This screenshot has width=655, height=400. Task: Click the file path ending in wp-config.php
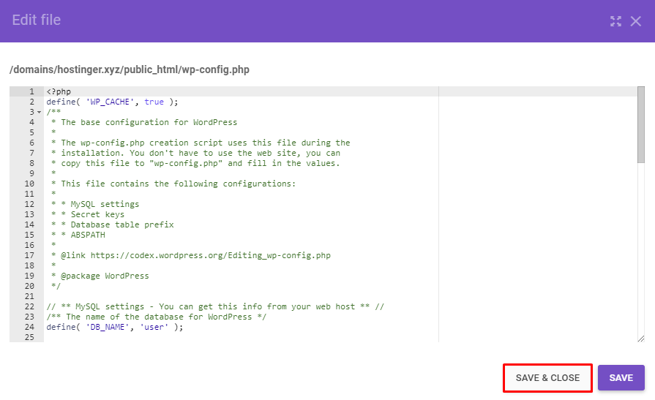[130, 69]
